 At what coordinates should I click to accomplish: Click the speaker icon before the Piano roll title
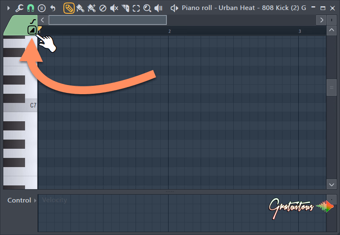(174, 8)
